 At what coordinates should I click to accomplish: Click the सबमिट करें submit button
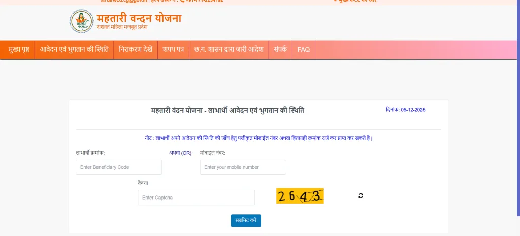[246, 220]
